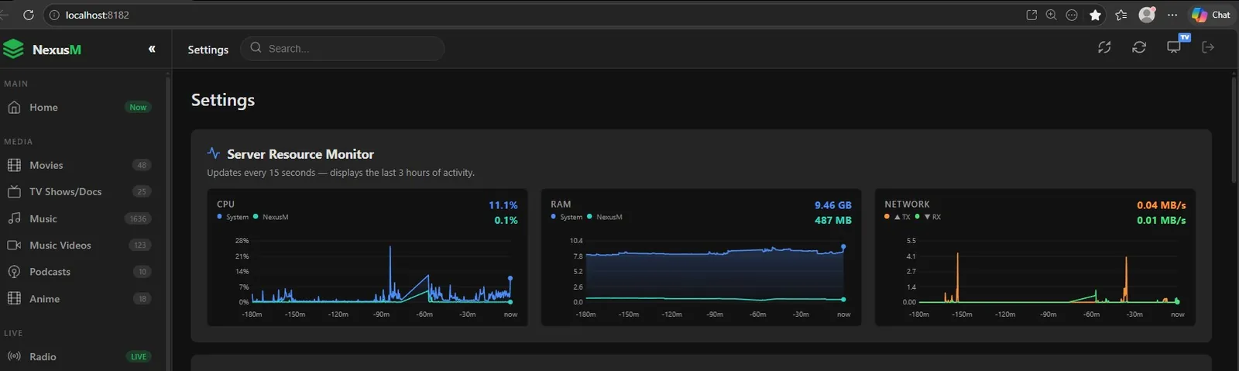Click the Network RX legend item
The image size is (1239, 371).
coord(928,217)
